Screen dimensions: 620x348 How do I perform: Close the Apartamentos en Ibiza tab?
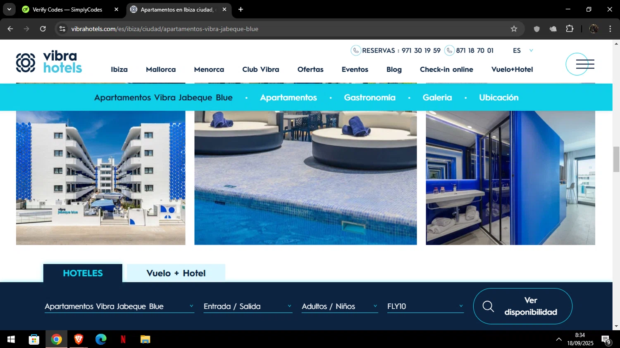(224, 9)
